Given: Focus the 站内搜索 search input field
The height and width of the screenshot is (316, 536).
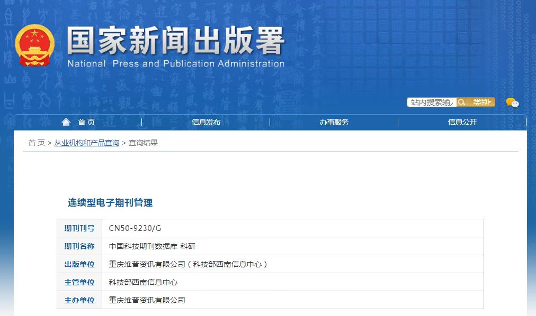Looking at the screenshot, I should 432,102.
